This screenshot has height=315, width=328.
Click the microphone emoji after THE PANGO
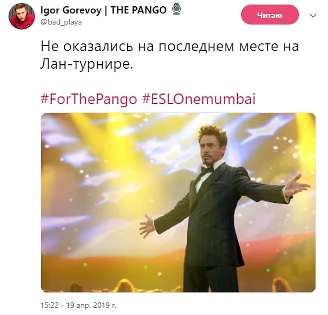point(176,9)
